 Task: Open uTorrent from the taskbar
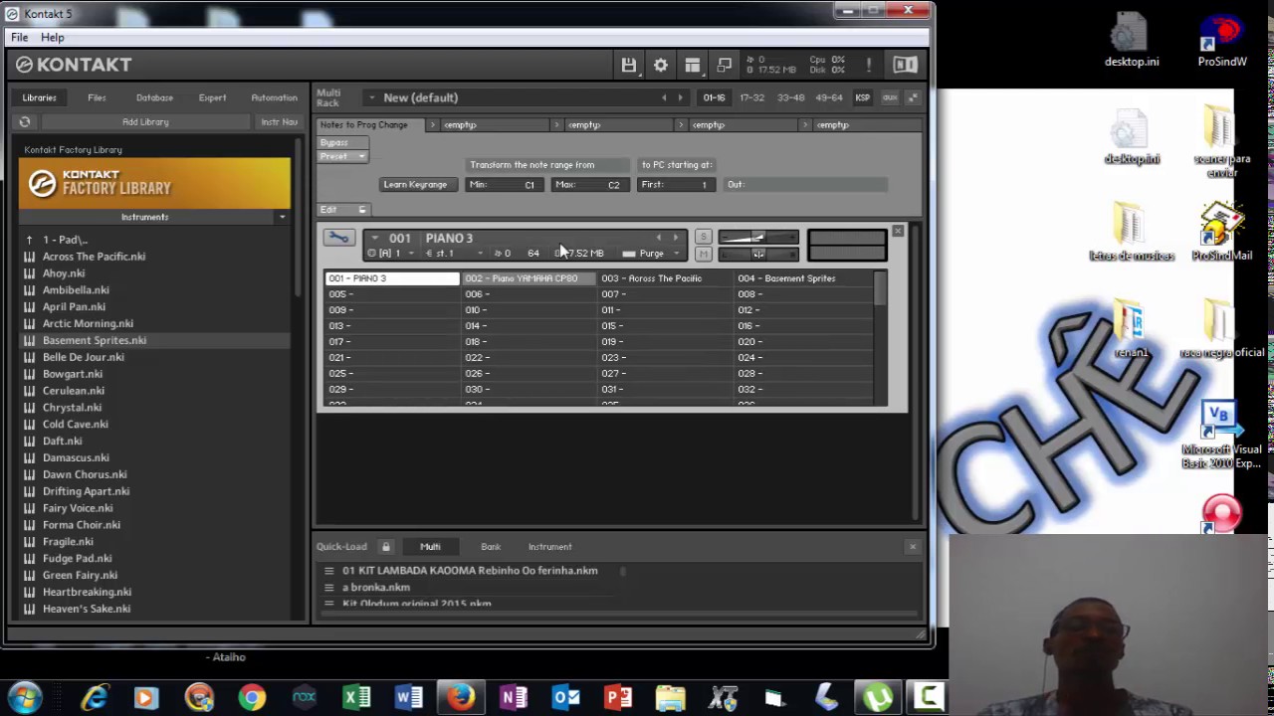[x=878, y=697]
